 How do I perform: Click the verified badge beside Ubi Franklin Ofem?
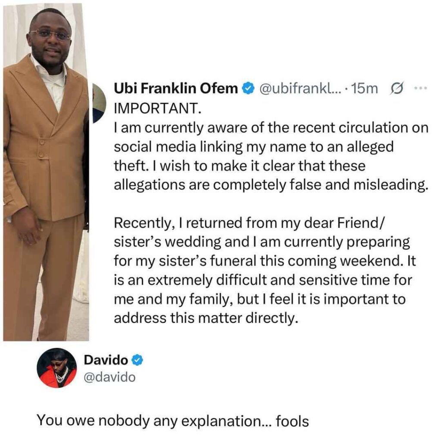tap(248, 89)
